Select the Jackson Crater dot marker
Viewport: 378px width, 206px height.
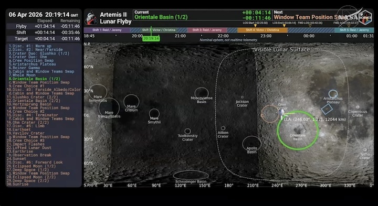pos(242,97)
